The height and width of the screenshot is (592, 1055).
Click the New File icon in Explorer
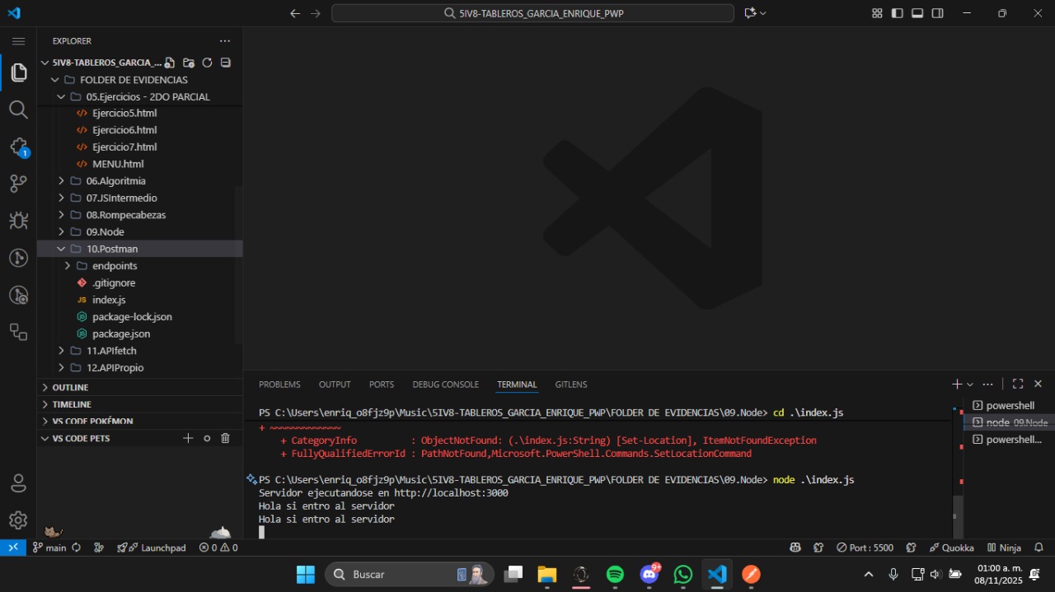pos(169,62)
